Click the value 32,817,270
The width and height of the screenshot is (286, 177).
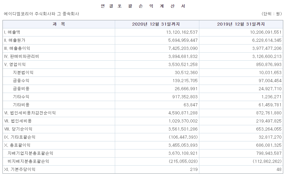pyautogui.click(x=270, y=137)
